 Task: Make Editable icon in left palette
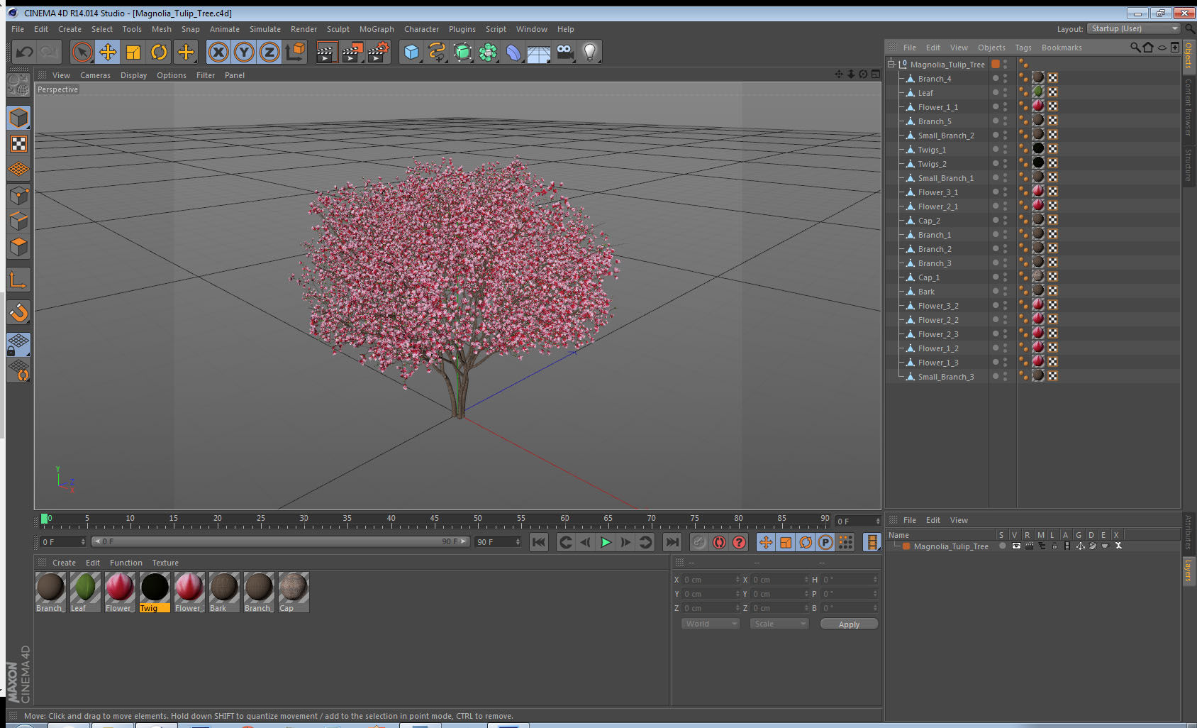[18, 85]
